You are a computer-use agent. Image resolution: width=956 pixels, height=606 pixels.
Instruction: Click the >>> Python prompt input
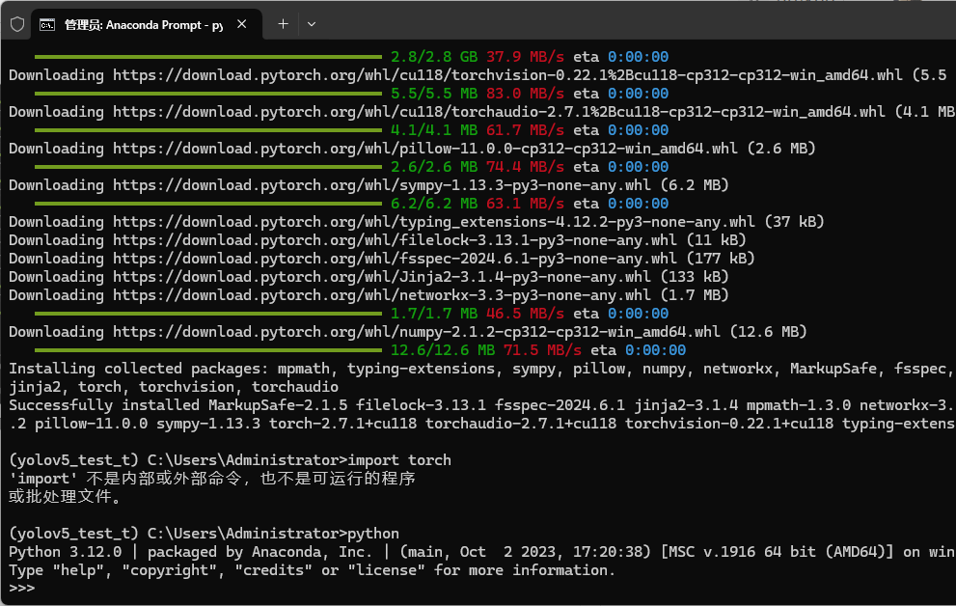pos(22,589)
